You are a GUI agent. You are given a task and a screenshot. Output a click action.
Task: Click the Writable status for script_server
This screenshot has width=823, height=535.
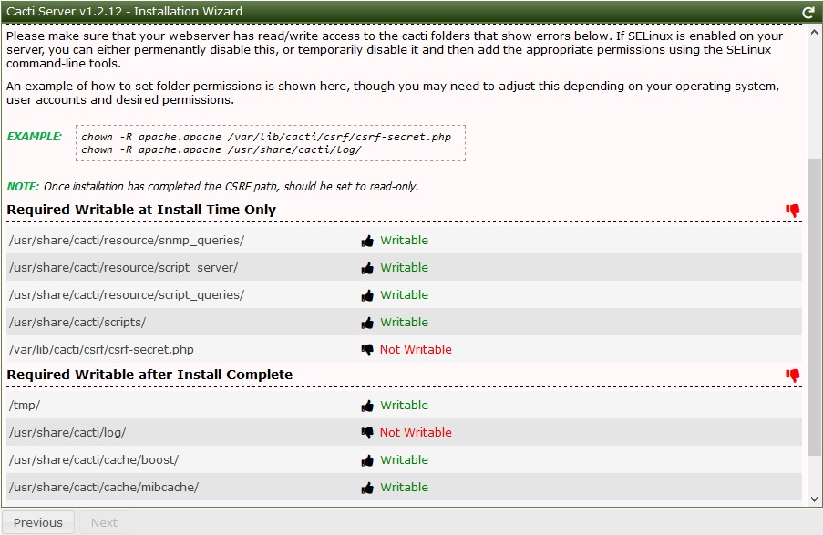[404, 268]
